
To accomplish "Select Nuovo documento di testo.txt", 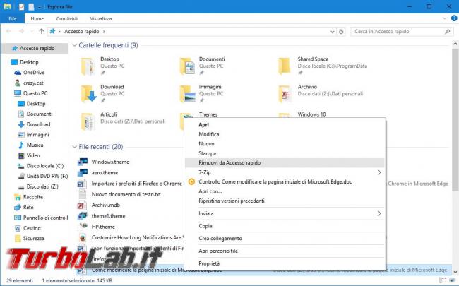I will point(119,194).
